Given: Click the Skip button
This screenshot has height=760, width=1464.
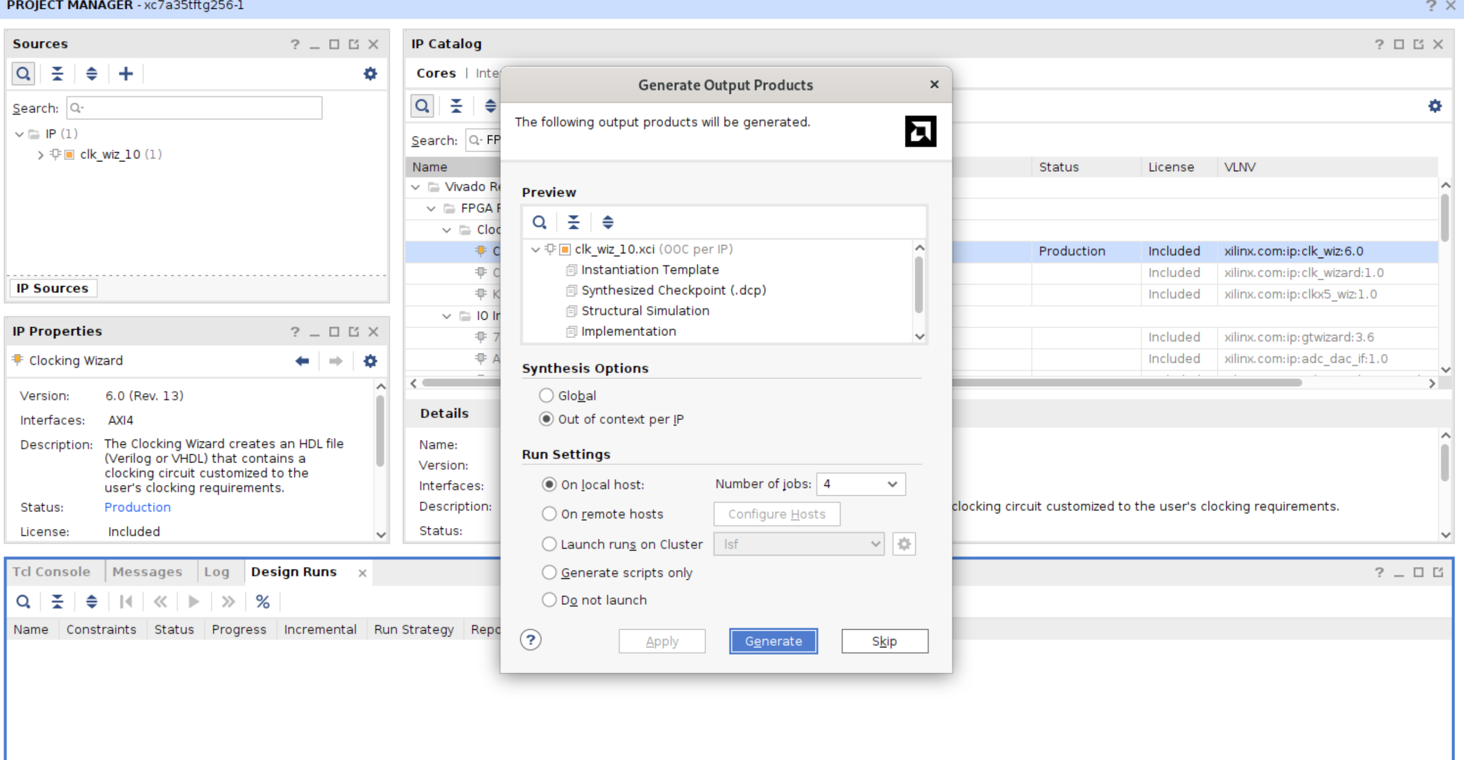Looking at the screenshot, I should [x=884, y=641].
